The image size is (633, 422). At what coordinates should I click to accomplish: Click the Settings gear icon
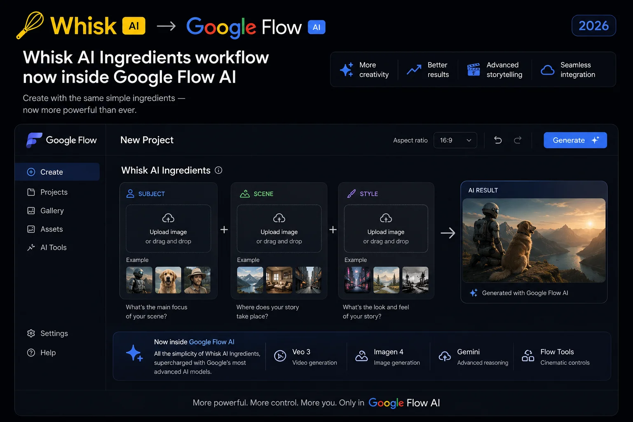(x=31, y=333)
